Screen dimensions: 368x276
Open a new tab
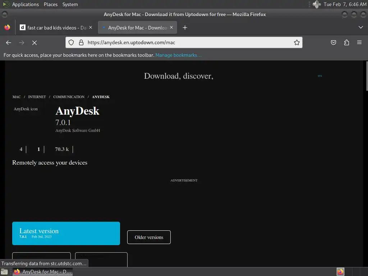(185, 28)
